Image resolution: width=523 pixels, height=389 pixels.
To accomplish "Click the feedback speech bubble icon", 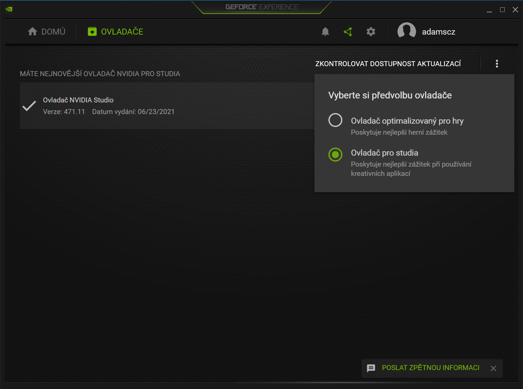I will click(x=371, y=368).
